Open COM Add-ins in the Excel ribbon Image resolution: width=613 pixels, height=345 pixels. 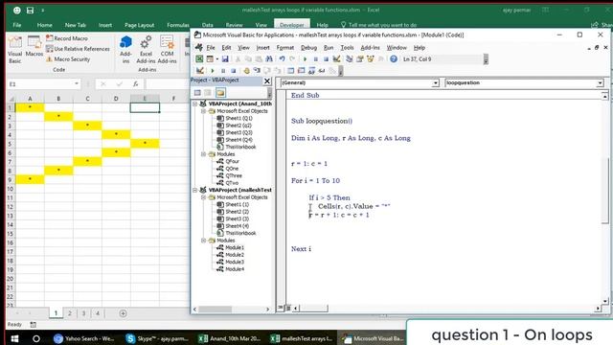[167, 50]
